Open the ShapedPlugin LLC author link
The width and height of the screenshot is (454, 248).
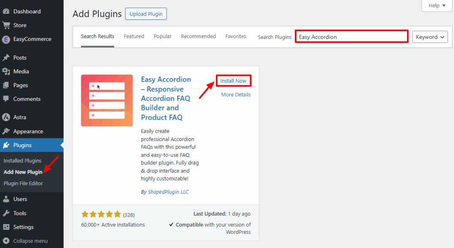click(x=168, y=192)
